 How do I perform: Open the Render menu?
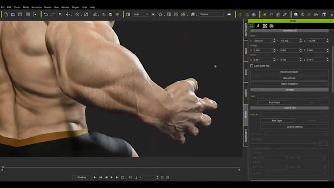click(48, 7)
